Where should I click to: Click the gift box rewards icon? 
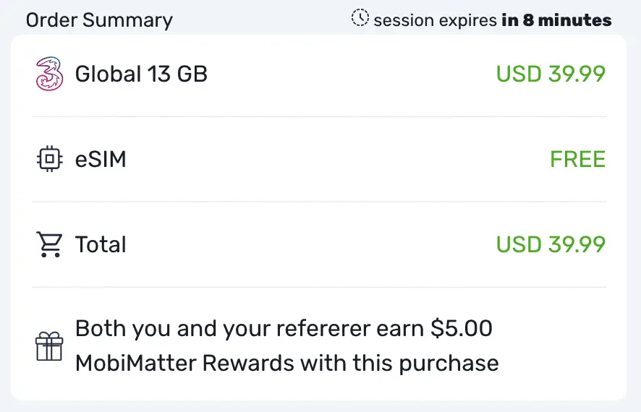tap(49, 346)
